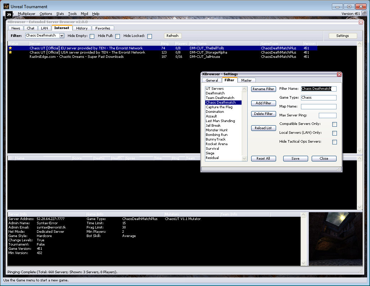This screenshot has width=370, height=286.
Task: Click the Refresh button
Action: click(173, 36)
